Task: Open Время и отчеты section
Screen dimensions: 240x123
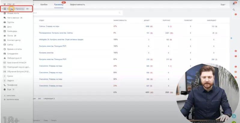Action: pos(14,49)
